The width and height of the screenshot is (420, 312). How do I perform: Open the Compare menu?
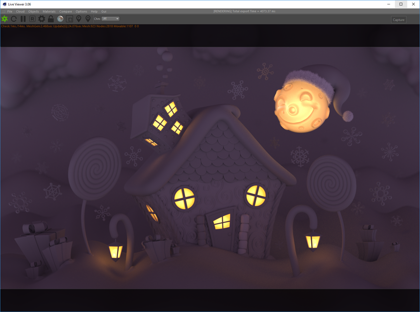coord(65,12)
